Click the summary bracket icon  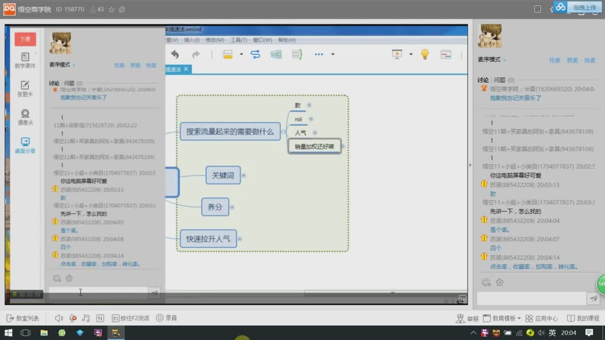pyautogui.click(x=297, y=54)
